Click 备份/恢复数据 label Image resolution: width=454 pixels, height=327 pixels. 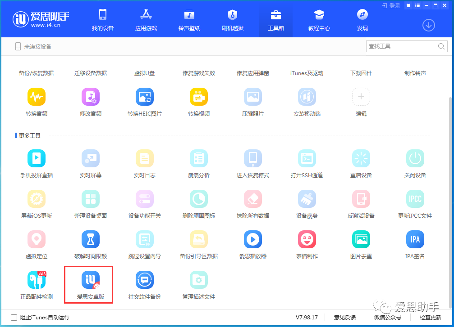point(37,73)
